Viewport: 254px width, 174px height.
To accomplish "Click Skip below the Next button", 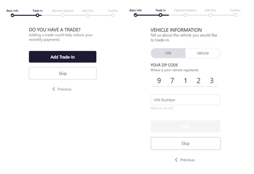I will (185, 143).
